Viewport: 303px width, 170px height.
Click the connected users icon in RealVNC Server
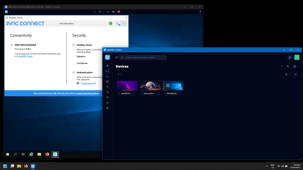tap(118, 23)
